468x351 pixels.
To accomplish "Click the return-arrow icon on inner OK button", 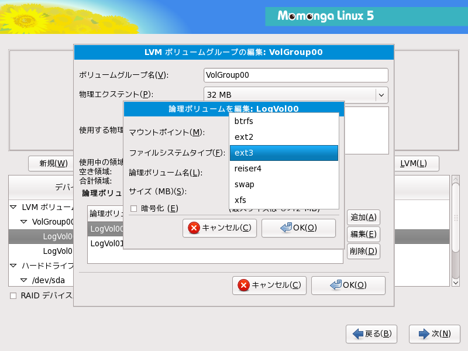I will pyautogui.click(x=286, y=228).
